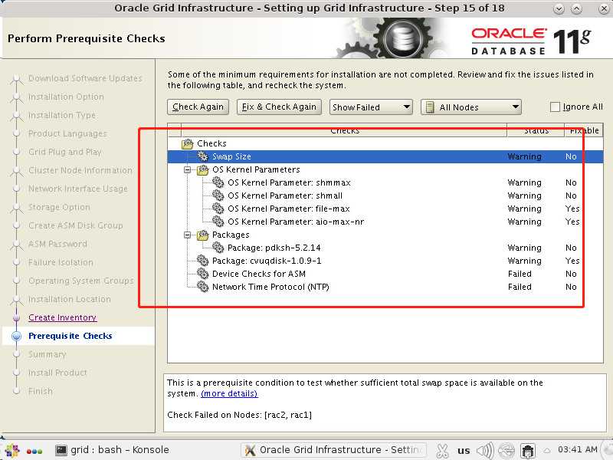Click the Installation Location step in sidebar
The width and height of the screenshot is (613, 460).
point(70,299)
